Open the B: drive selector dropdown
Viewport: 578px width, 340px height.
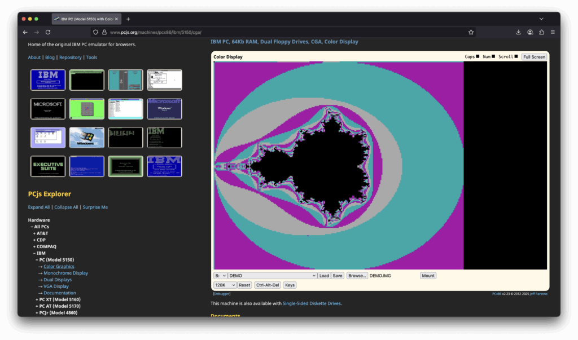click(x=220, y=276)
